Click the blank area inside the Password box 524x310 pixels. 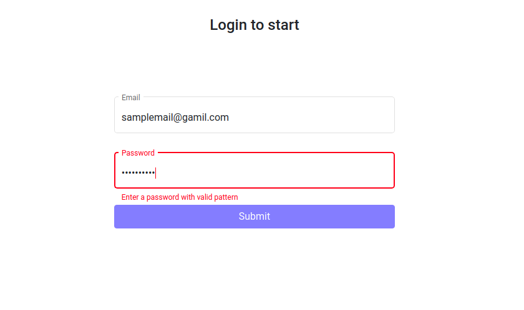[274, 172]
